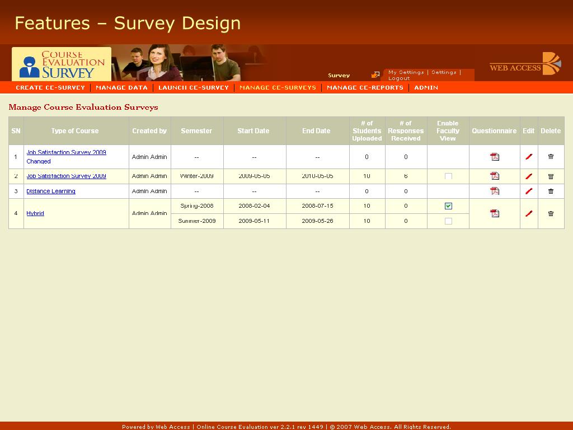Open the Launch CE-Survey menu
Screen dimensions: 573x430
(193, 88)
